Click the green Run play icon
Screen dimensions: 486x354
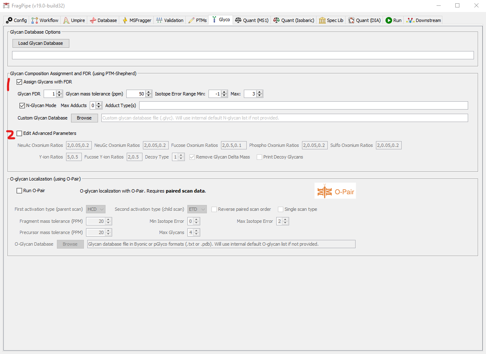pos(389,20)
